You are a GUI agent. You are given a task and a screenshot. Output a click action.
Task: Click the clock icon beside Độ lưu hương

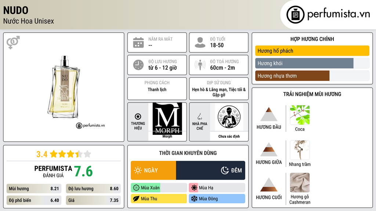point(138,65)
